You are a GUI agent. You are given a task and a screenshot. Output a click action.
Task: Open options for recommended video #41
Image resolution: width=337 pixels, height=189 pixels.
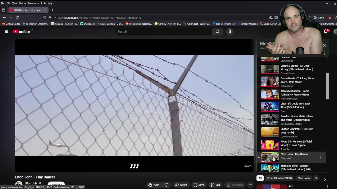point(328,186)
